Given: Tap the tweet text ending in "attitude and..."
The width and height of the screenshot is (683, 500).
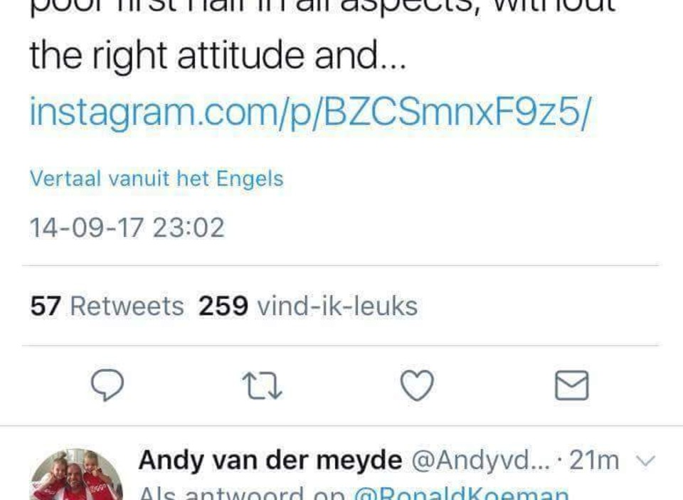Looking at the screenshot, I should 218,55.
